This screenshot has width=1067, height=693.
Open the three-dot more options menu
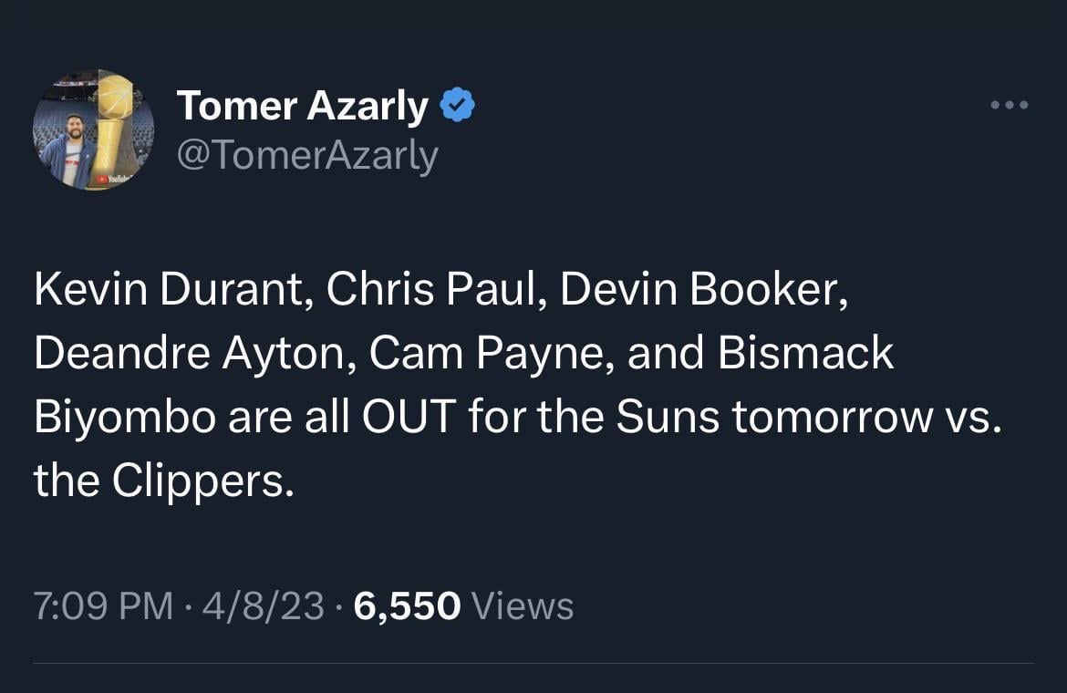click(1010, 106)
